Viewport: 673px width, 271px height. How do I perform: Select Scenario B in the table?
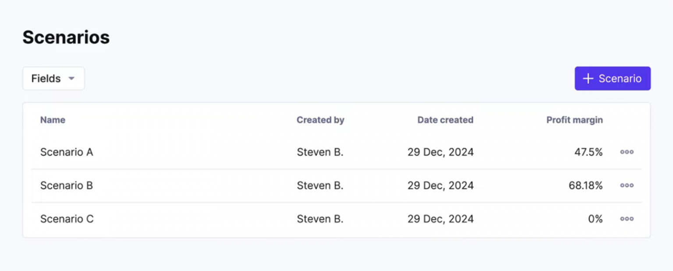point(67,185)
